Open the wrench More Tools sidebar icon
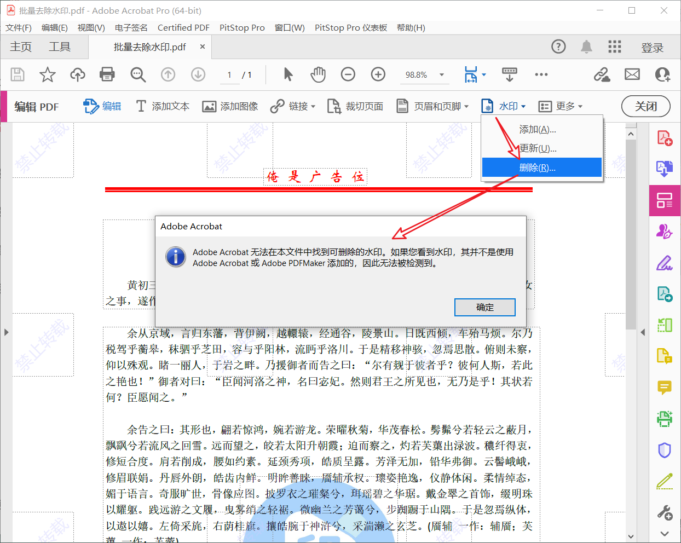Image resolution: width=681 pixels, height=543 pixels. [665, 512]
